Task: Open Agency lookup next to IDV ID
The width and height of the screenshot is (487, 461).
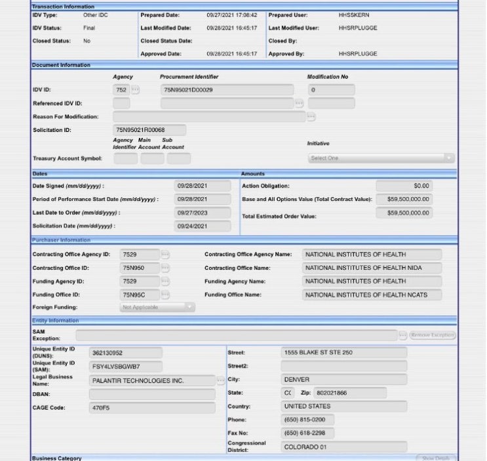Action: coord(135,90)
